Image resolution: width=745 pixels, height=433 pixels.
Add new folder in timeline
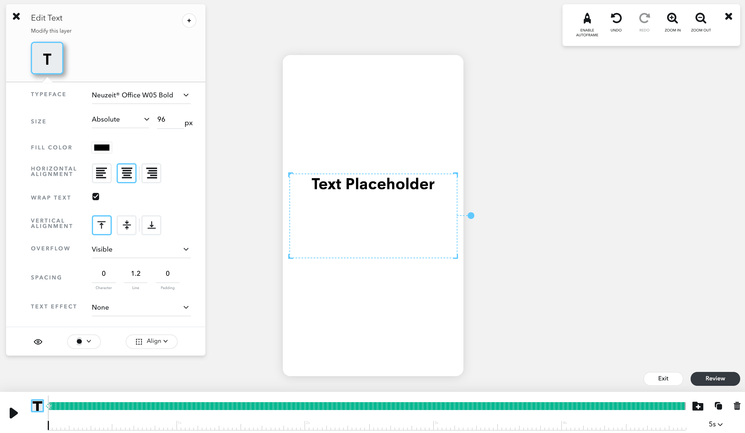698,406
